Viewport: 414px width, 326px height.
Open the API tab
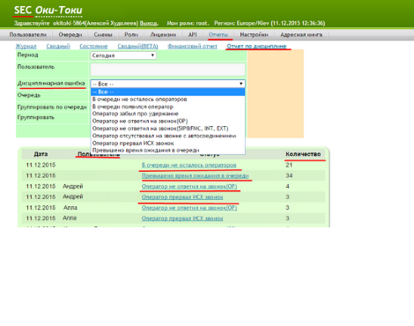coord(192,34)
